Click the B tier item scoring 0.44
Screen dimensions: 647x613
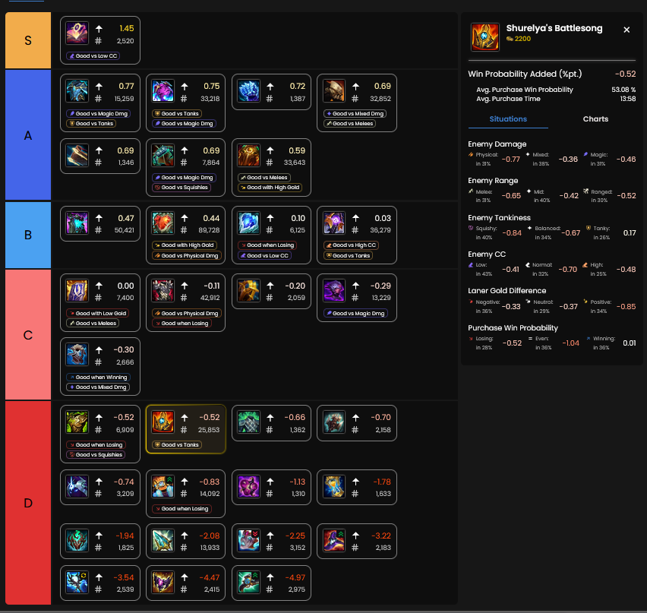pyautogui.click(x=186, y=235)
